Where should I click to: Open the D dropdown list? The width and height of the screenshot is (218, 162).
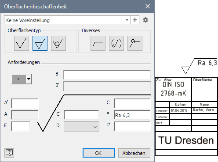coord(81,127)
